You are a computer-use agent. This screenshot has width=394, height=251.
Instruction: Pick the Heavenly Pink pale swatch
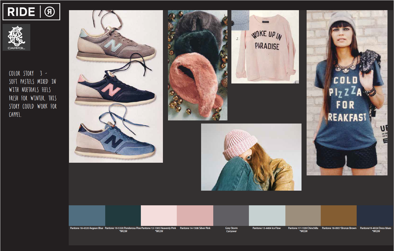[x=159, y=215]
